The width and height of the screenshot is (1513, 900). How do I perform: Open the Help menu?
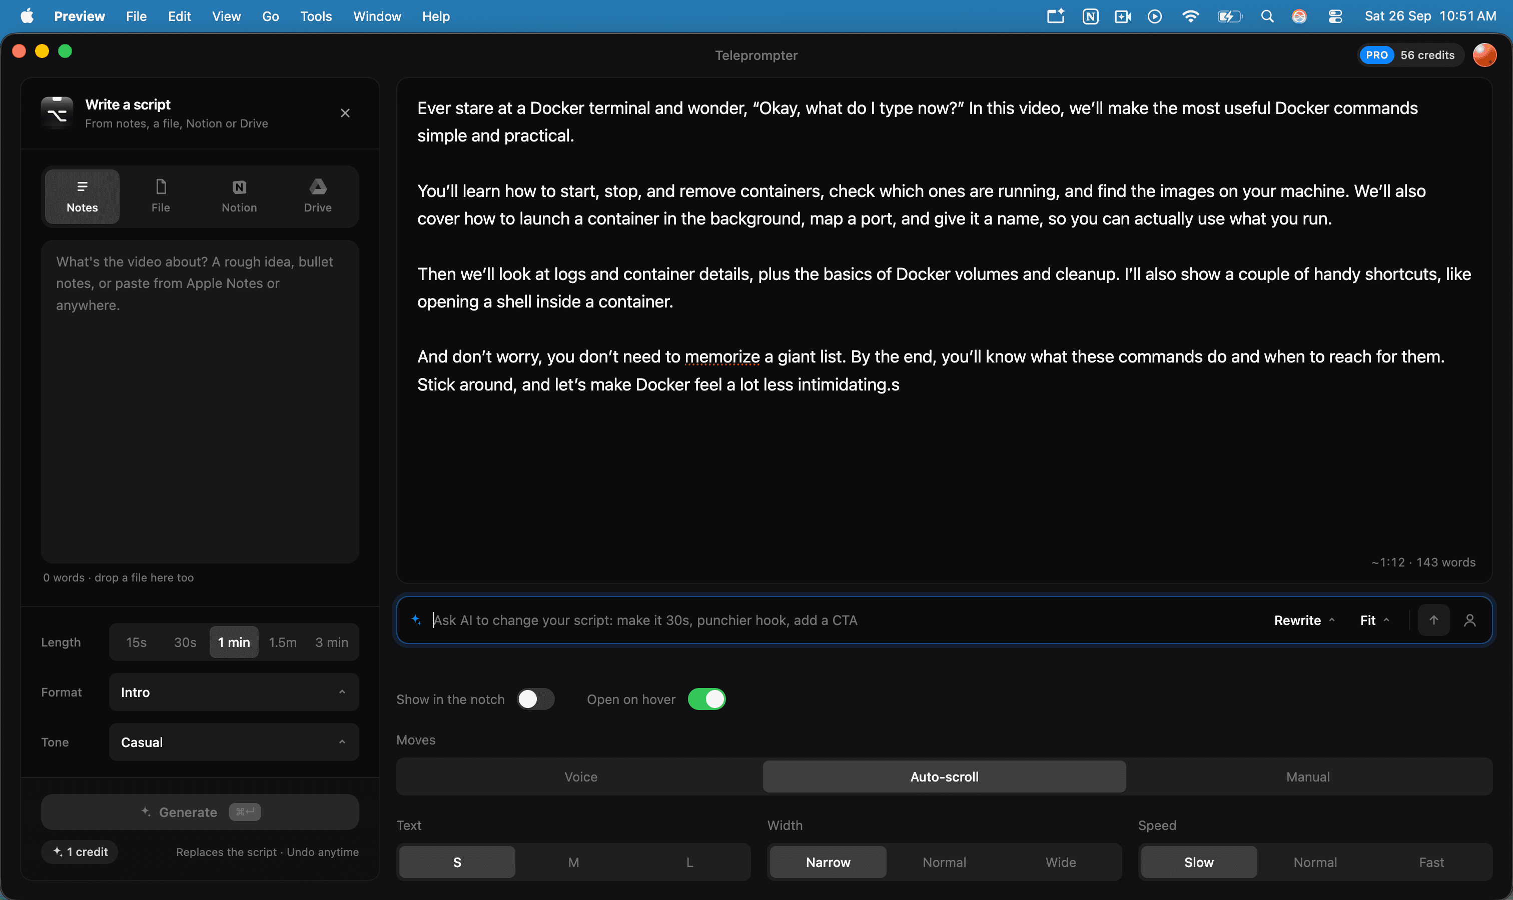(436, 16)
